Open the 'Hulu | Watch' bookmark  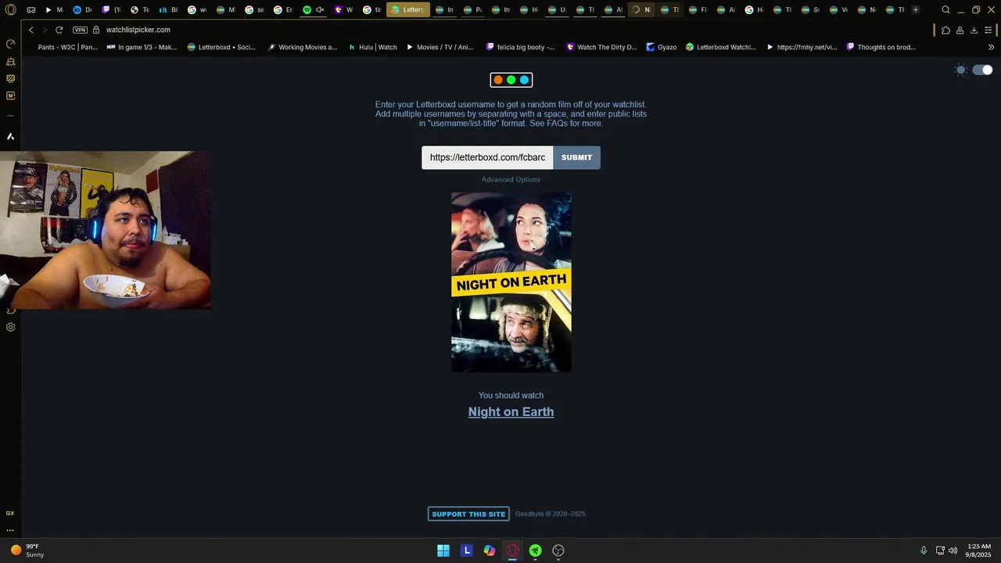pyautogui.click(x=372, y=47)
